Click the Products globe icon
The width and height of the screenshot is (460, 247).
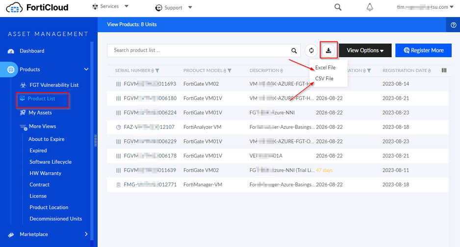point(11,69)
